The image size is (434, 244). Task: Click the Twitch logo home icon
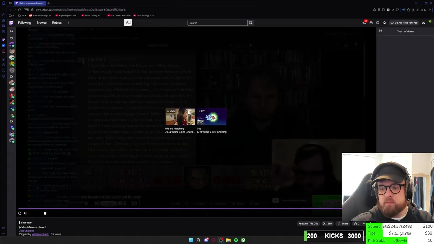pyautogui.click(x=11, y=23)
